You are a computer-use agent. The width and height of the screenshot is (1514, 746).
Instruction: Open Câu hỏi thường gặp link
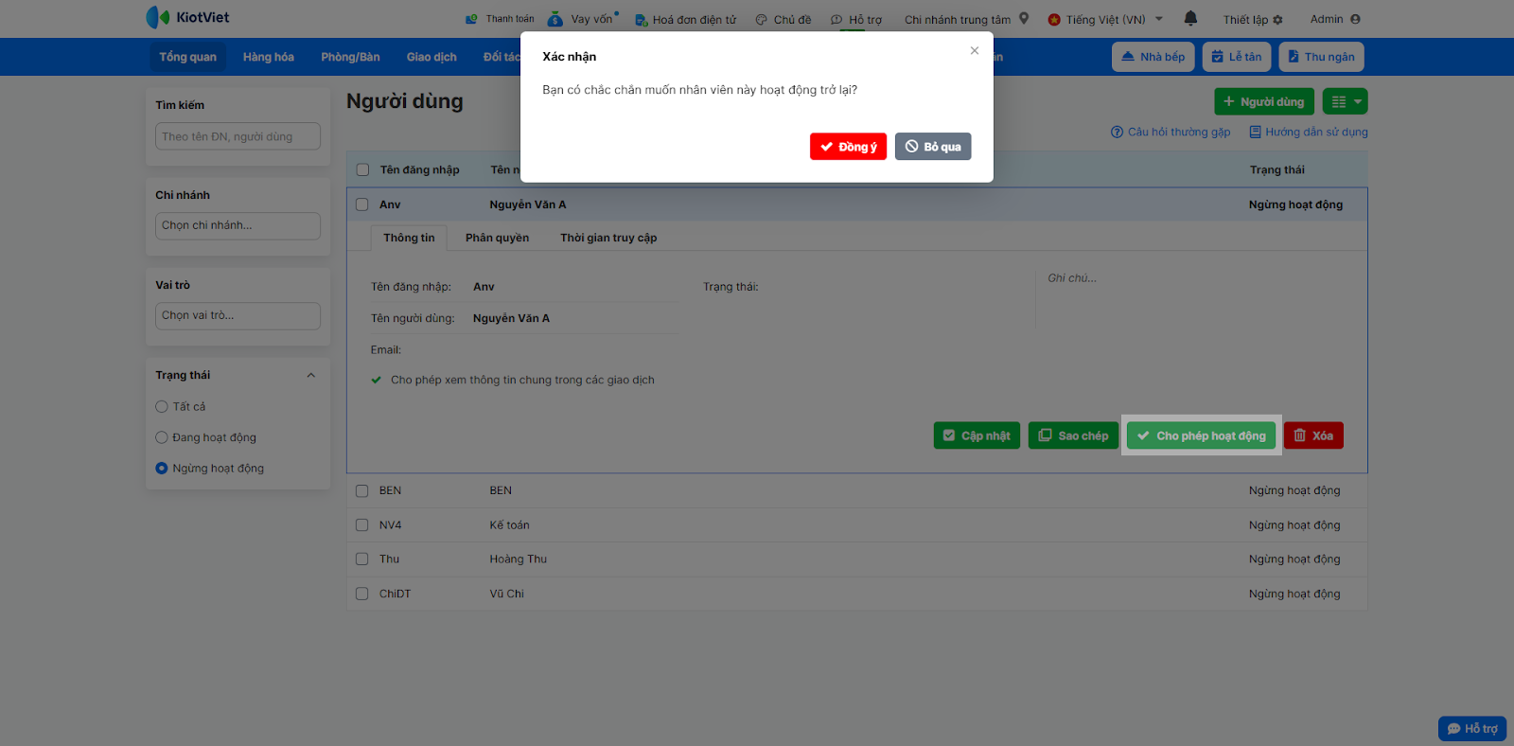coord(1171,132)
